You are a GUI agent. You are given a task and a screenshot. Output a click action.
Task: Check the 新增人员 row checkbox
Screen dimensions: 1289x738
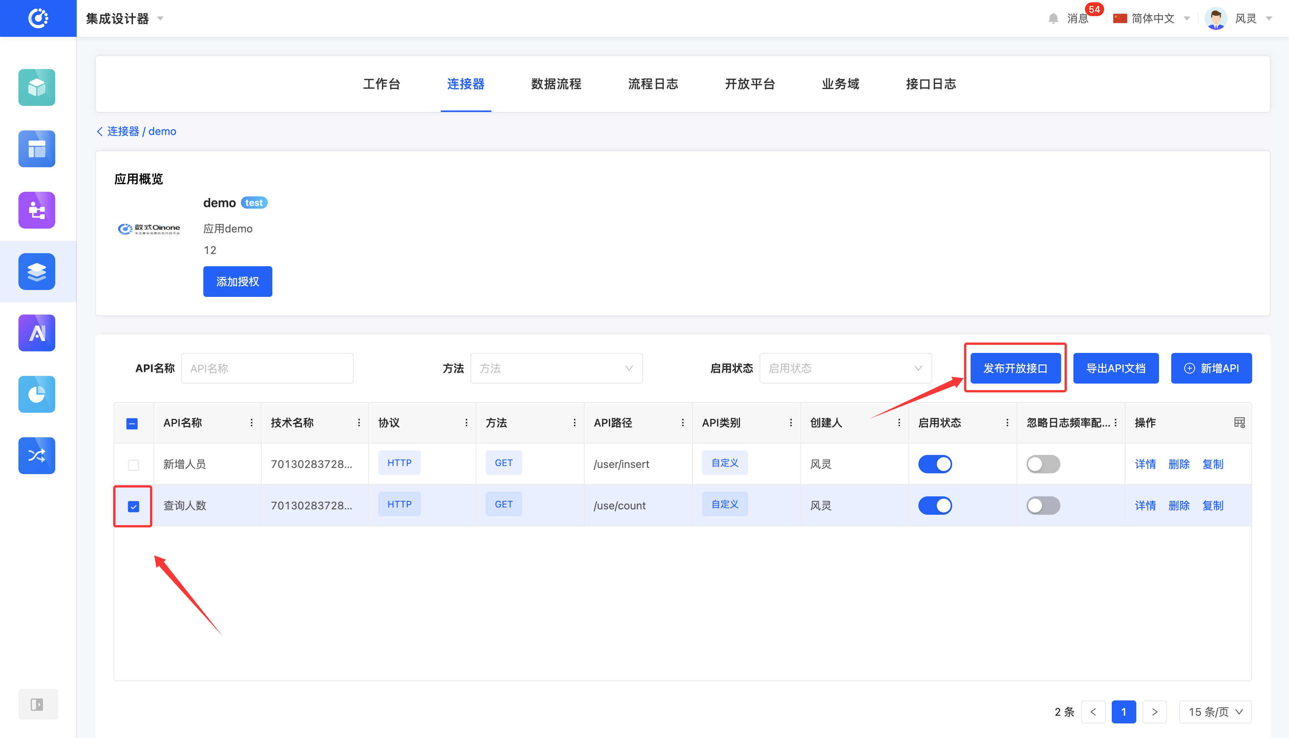[133, 465]
